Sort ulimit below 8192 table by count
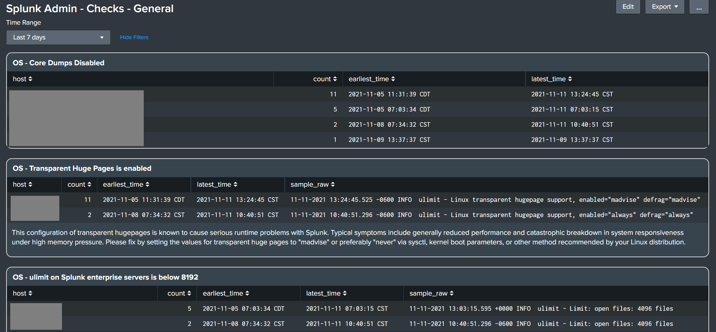Screen dimensions: 716x332 click(x=179, y=293)
